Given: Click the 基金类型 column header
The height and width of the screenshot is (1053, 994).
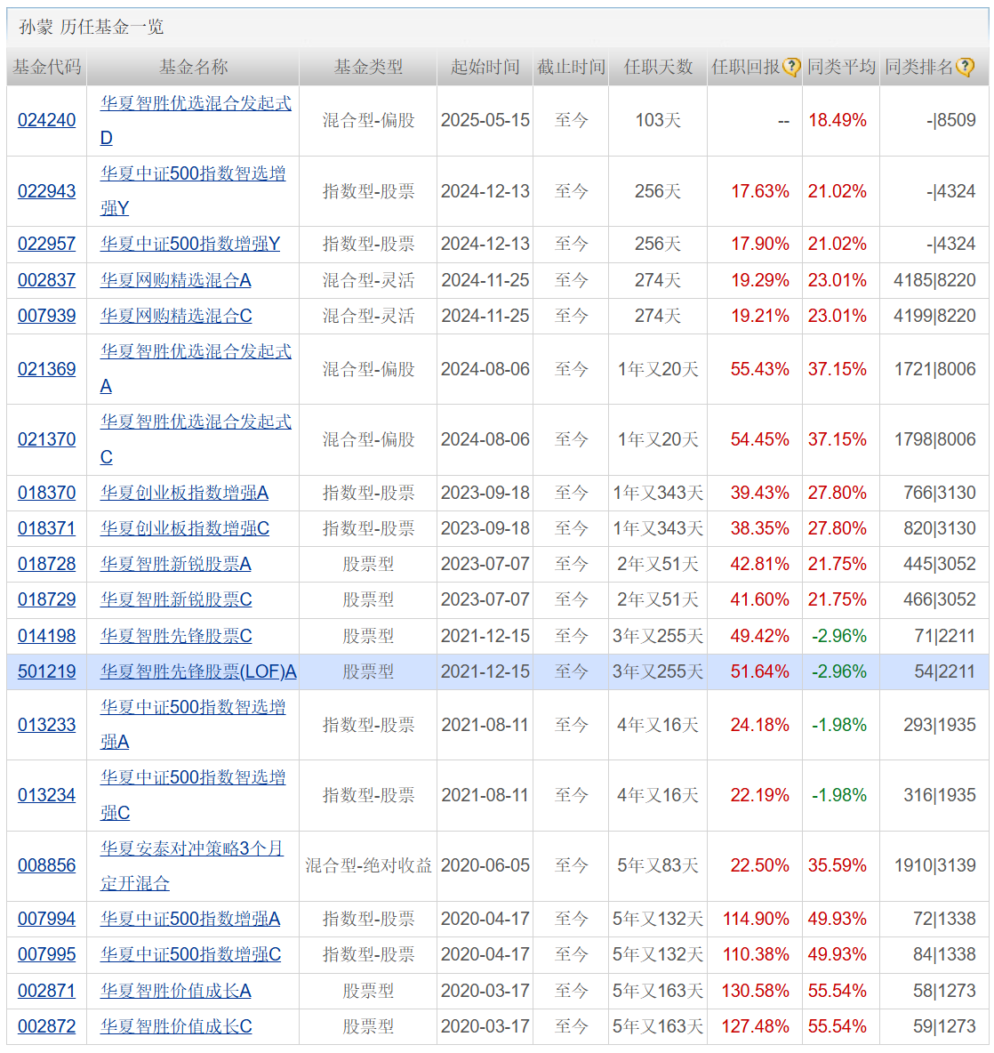Looking at the screenshot, I should pos(368,68).
